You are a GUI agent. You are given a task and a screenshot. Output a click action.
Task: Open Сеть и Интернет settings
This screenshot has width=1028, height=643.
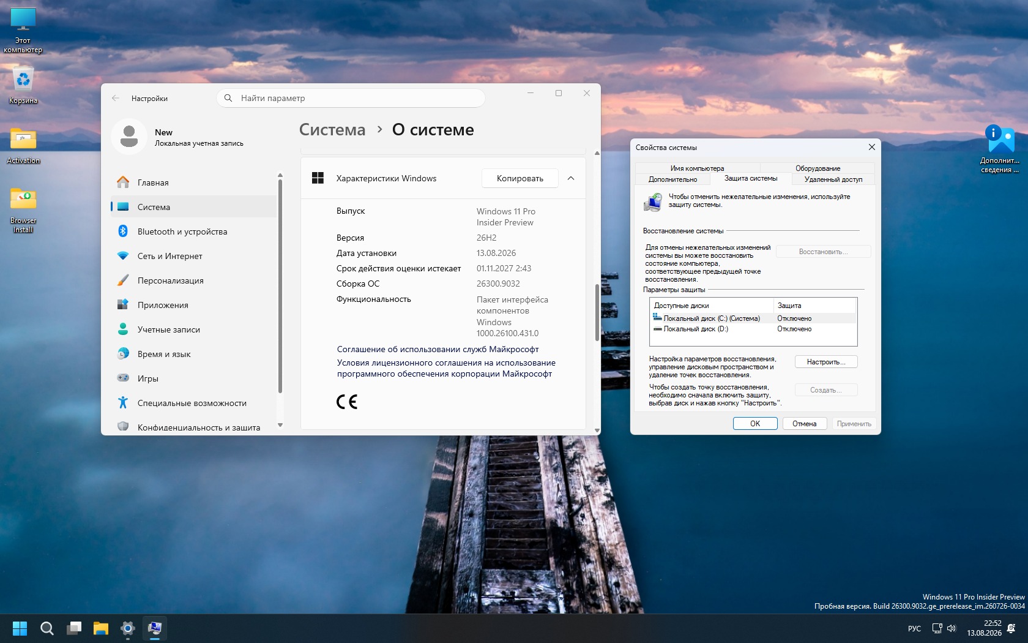[193, 256]
